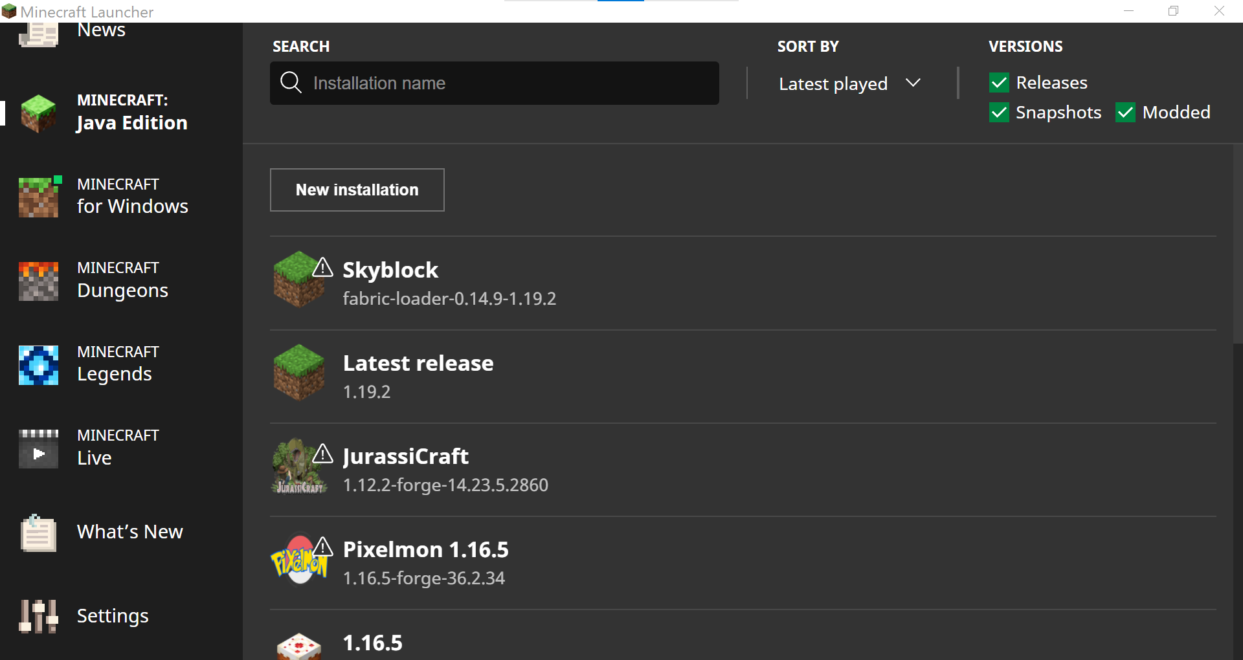The image size is (1243, 660).
Task: Click version text 1.12.2-forge-14.23.5.2860
Action: pos(445,485)
